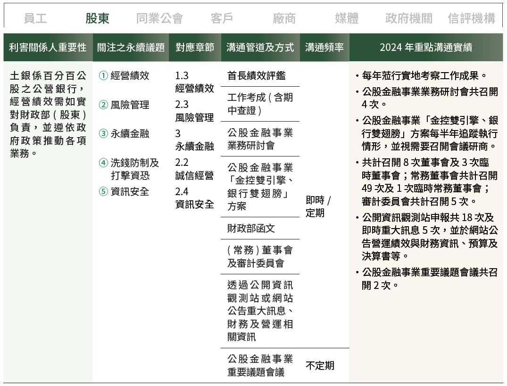507x386 pixels.
Task: Select the 媒體 tab
Action: [347, 18]
